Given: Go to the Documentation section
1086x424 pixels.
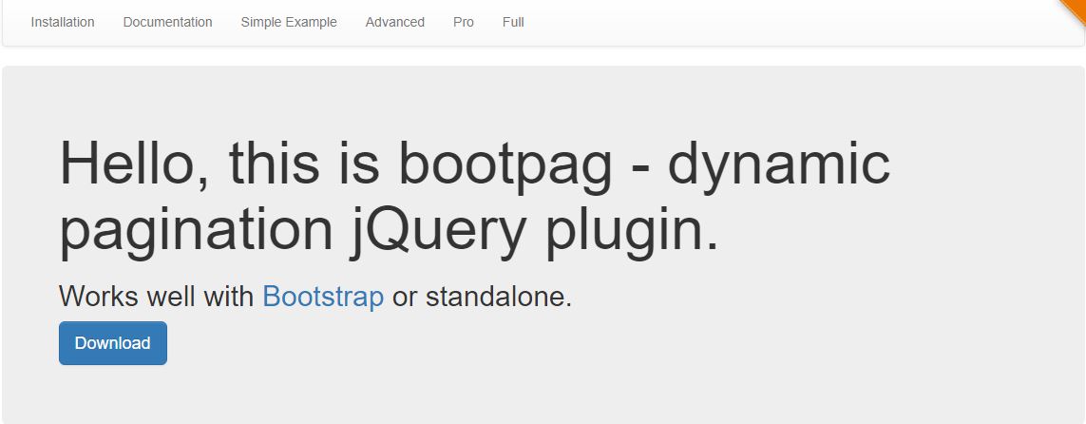Looking at the screenshot, I should pos(167,22).
